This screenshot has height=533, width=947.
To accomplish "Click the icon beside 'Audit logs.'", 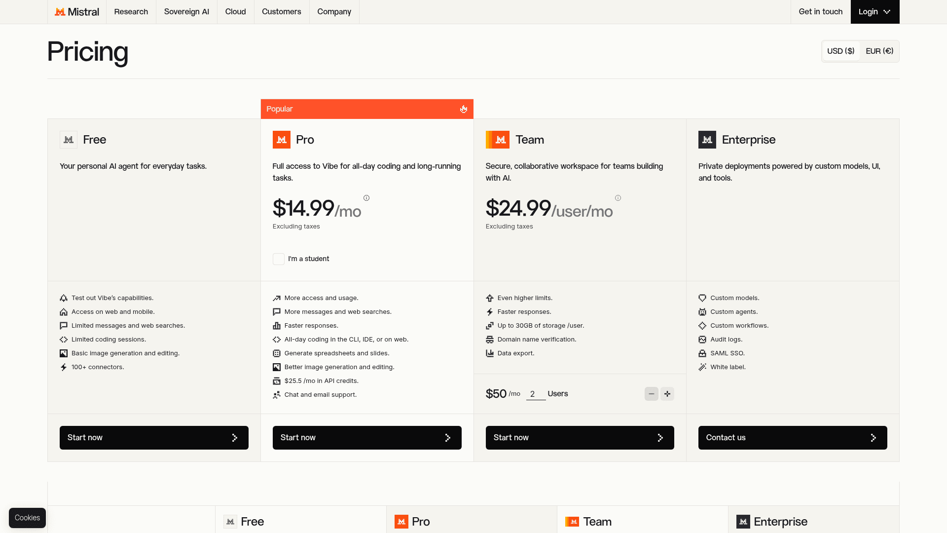I will tap(702, 340).
